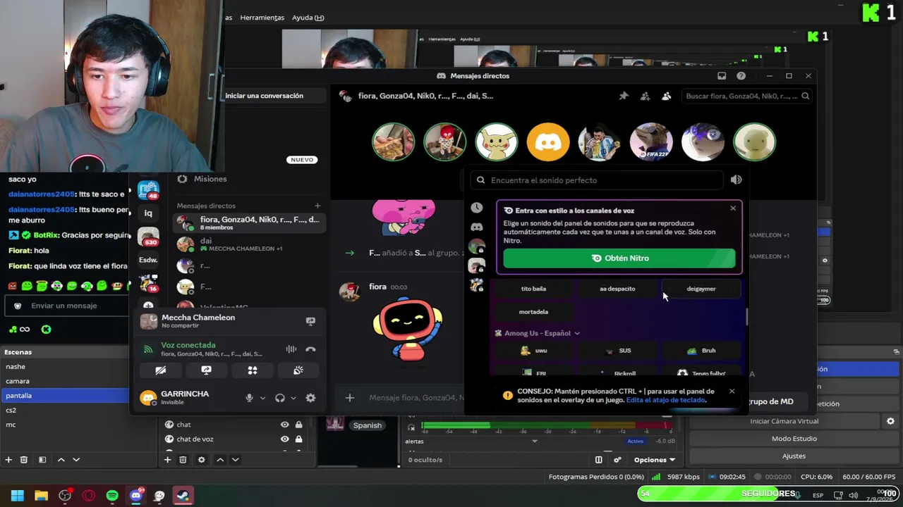This screenshot has width=903, height=507.
Task: Open OBS source properties gear
Action: 201,460
